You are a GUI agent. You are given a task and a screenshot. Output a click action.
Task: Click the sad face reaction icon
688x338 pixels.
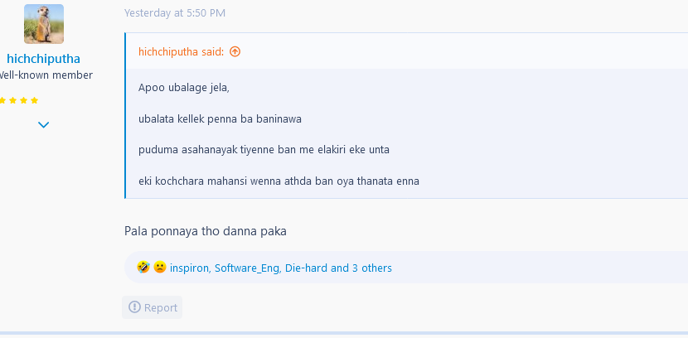pyautogui.click(x=160, y=267)
